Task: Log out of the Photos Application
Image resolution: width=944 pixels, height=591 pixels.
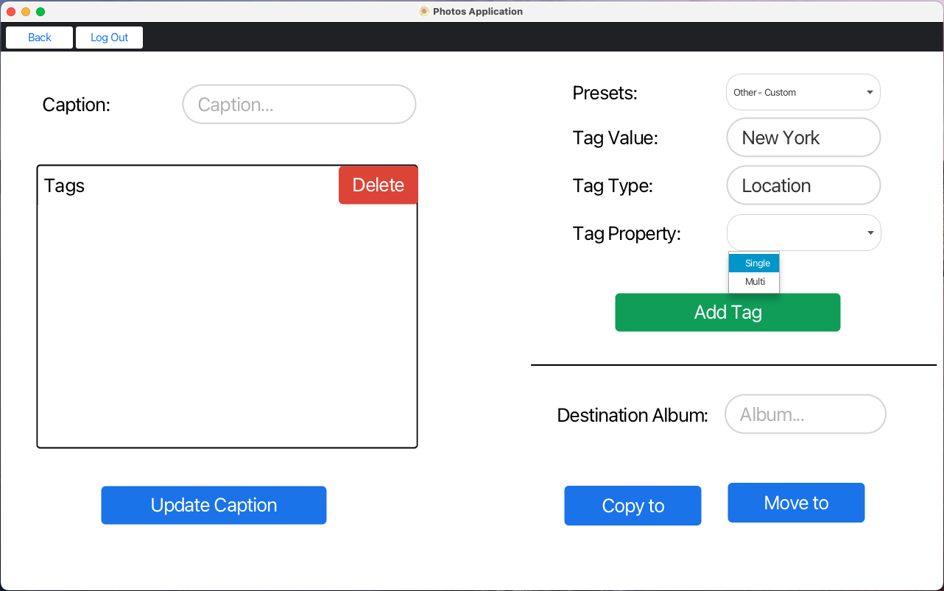Action: pyautogui.click(x=109, y=37)
